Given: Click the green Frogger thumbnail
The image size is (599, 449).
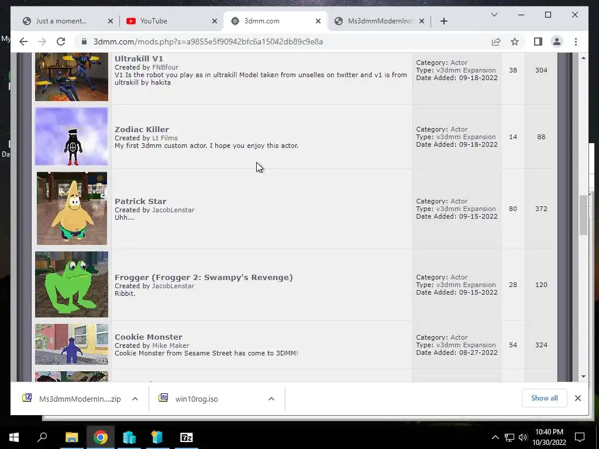Looking at the screenshot, I should click(71, 284).
